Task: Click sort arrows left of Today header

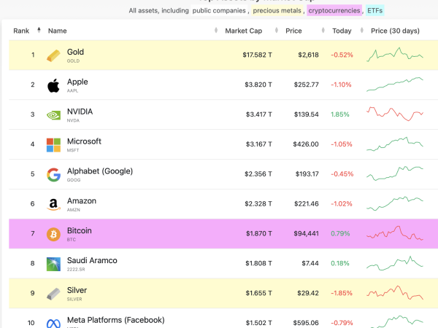Action: [x=323, y=30]
